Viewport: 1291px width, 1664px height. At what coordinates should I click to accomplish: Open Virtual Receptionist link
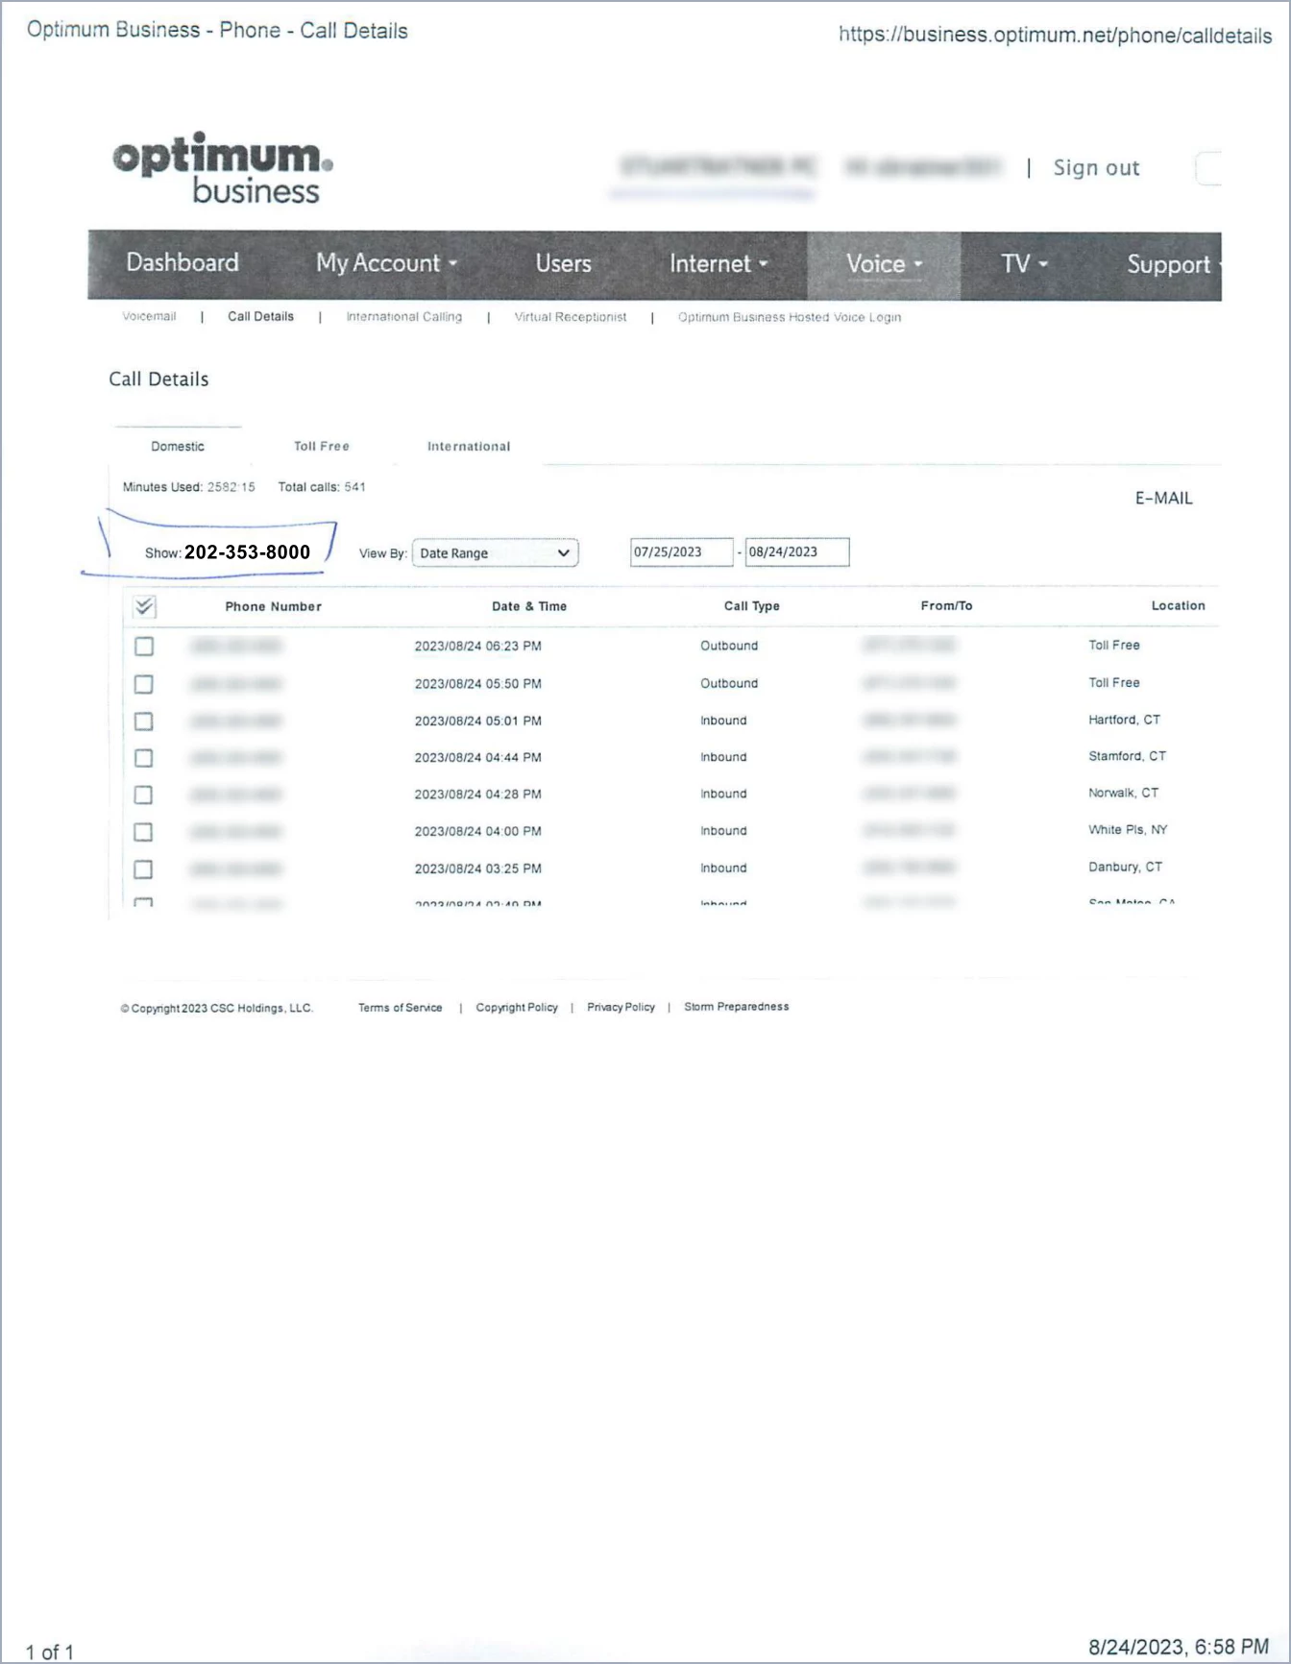point(570,316)
